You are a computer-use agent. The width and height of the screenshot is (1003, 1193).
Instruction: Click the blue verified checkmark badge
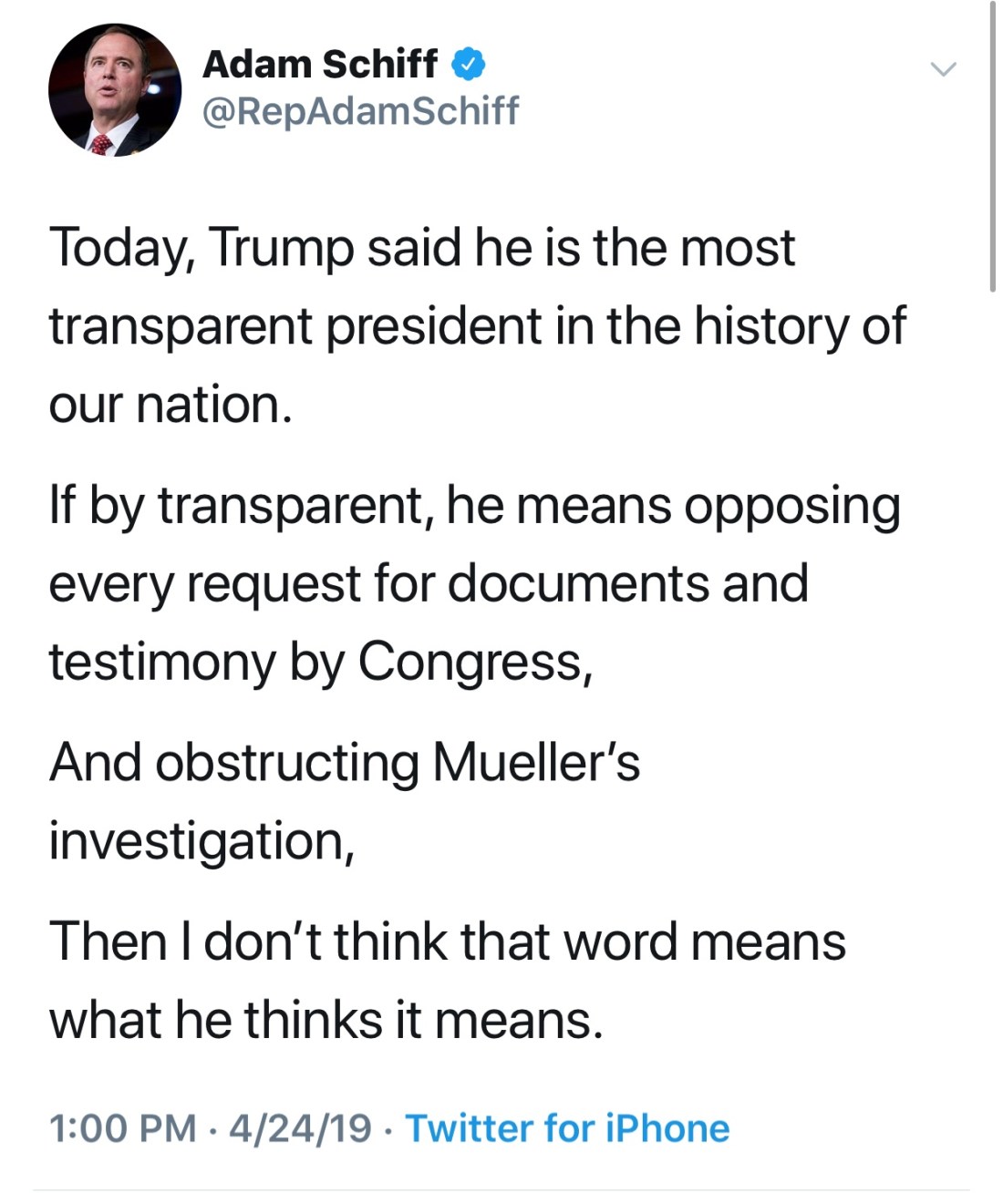tap(469, 64)
